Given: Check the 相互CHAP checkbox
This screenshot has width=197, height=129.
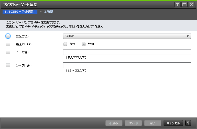Looking at the screenshot, I should click(8, 44).
